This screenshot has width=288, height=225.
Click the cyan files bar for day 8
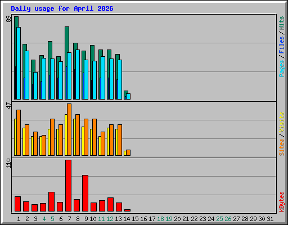[x=78, y=74]
